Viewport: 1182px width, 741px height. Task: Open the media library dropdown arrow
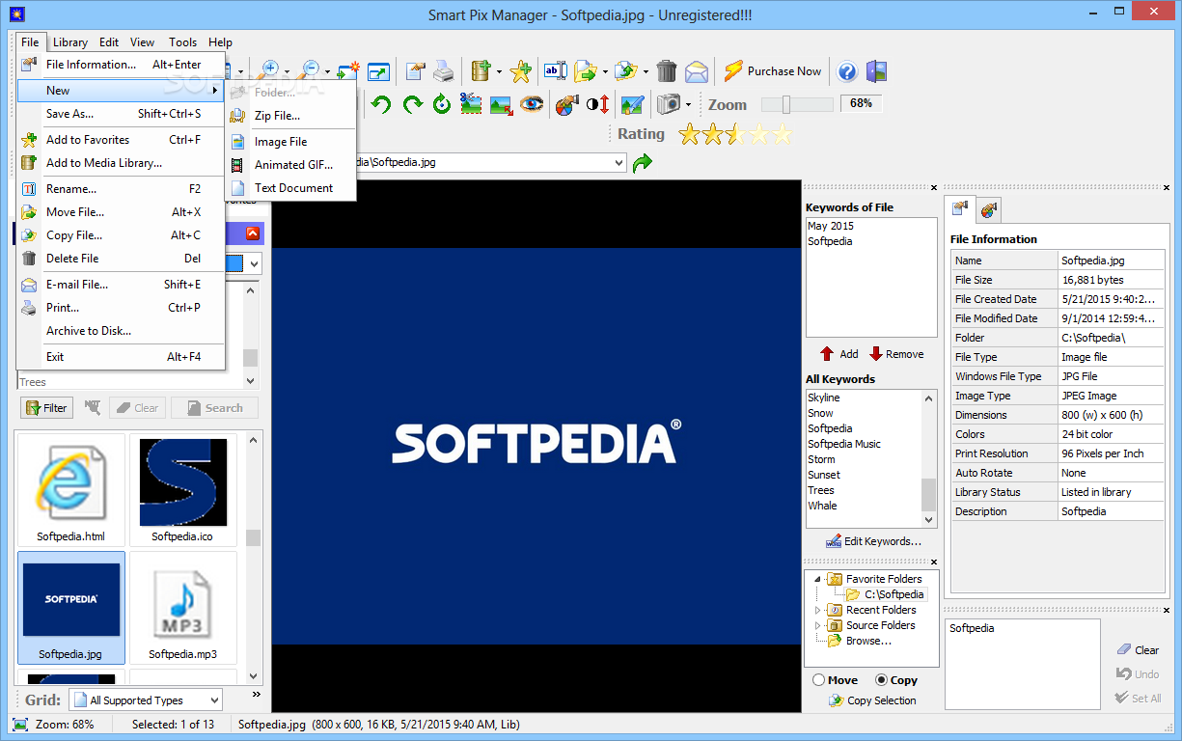pyautogui.click(x=499, y=71)
